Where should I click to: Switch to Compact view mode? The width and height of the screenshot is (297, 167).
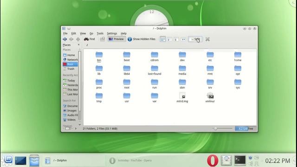tap(169, 39)
